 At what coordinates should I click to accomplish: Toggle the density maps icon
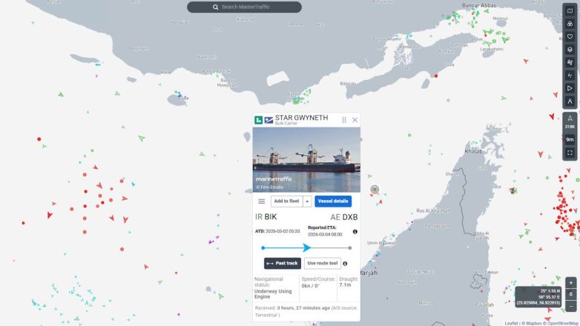pos(570,76)
